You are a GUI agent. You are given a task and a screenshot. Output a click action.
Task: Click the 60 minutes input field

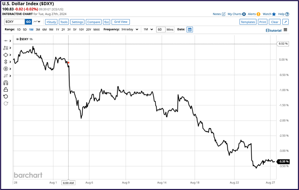[161, 30]
